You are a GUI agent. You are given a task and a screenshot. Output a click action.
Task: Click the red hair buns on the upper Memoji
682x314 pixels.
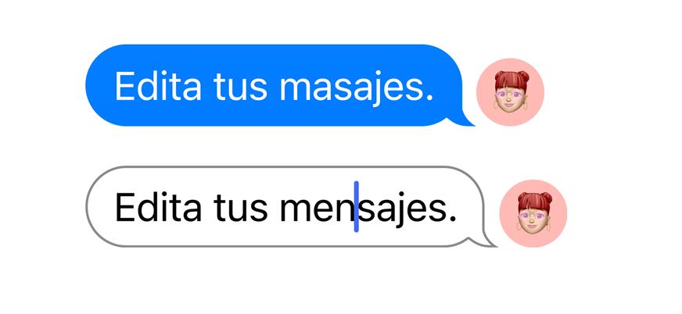click(x=511, y=79)
